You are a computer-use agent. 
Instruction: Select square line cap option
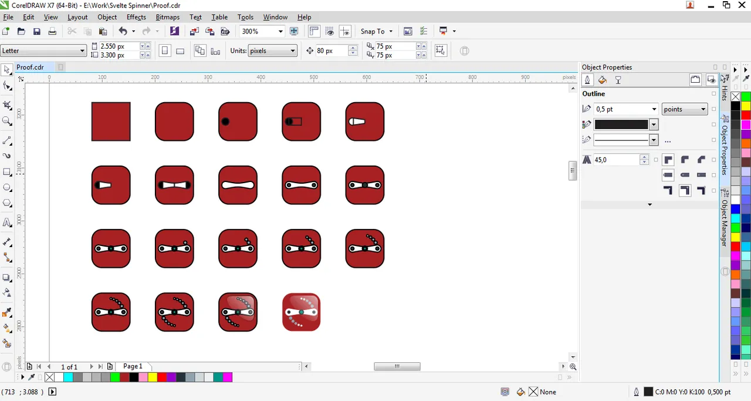[668, 175]
